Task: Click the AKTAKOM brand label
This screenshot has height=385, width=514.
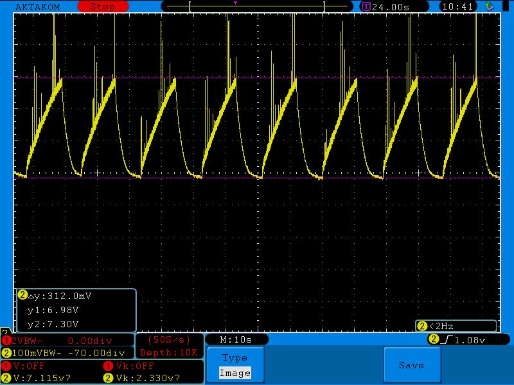Action: [38, 7]
